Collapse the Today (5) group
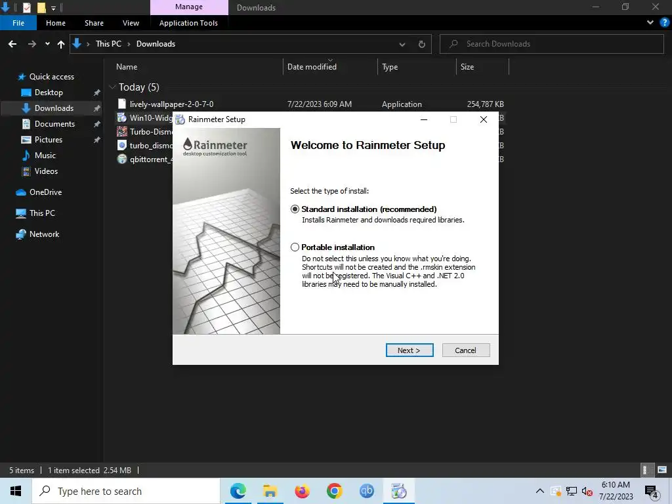The width and height of the screenshot is (672, 504). [x=112, y=87]
